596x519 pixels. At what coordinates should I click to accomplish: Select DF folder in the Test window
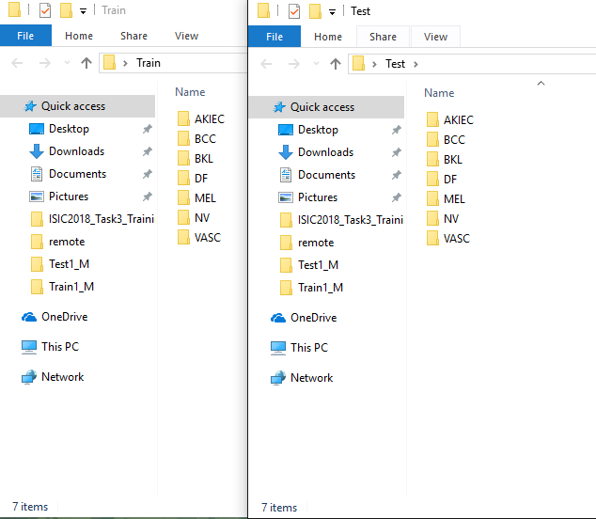click(442, 180)
